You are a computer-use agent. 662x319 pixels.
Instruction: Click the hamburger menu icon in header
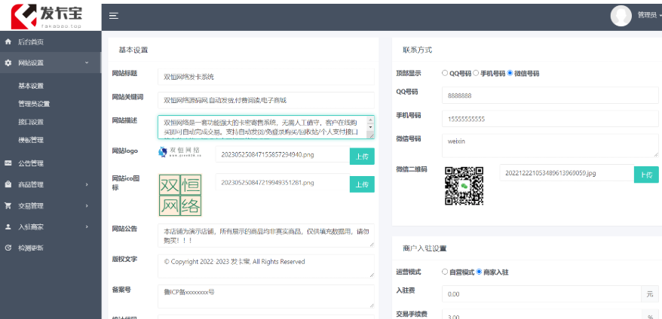coord(114,16)
